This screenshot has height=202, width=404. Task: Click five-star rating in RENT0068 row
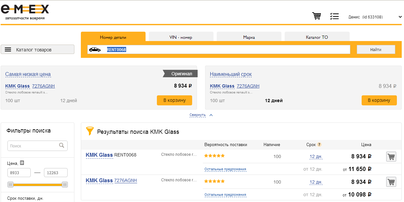tap(214, 156)
